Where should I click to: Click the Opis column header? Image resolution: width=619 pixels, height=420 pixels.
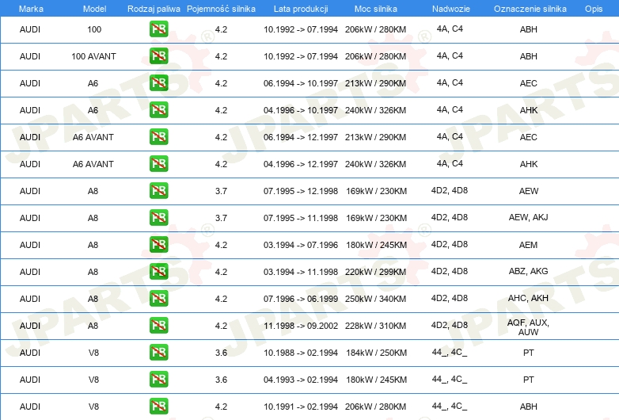(594, 9)
